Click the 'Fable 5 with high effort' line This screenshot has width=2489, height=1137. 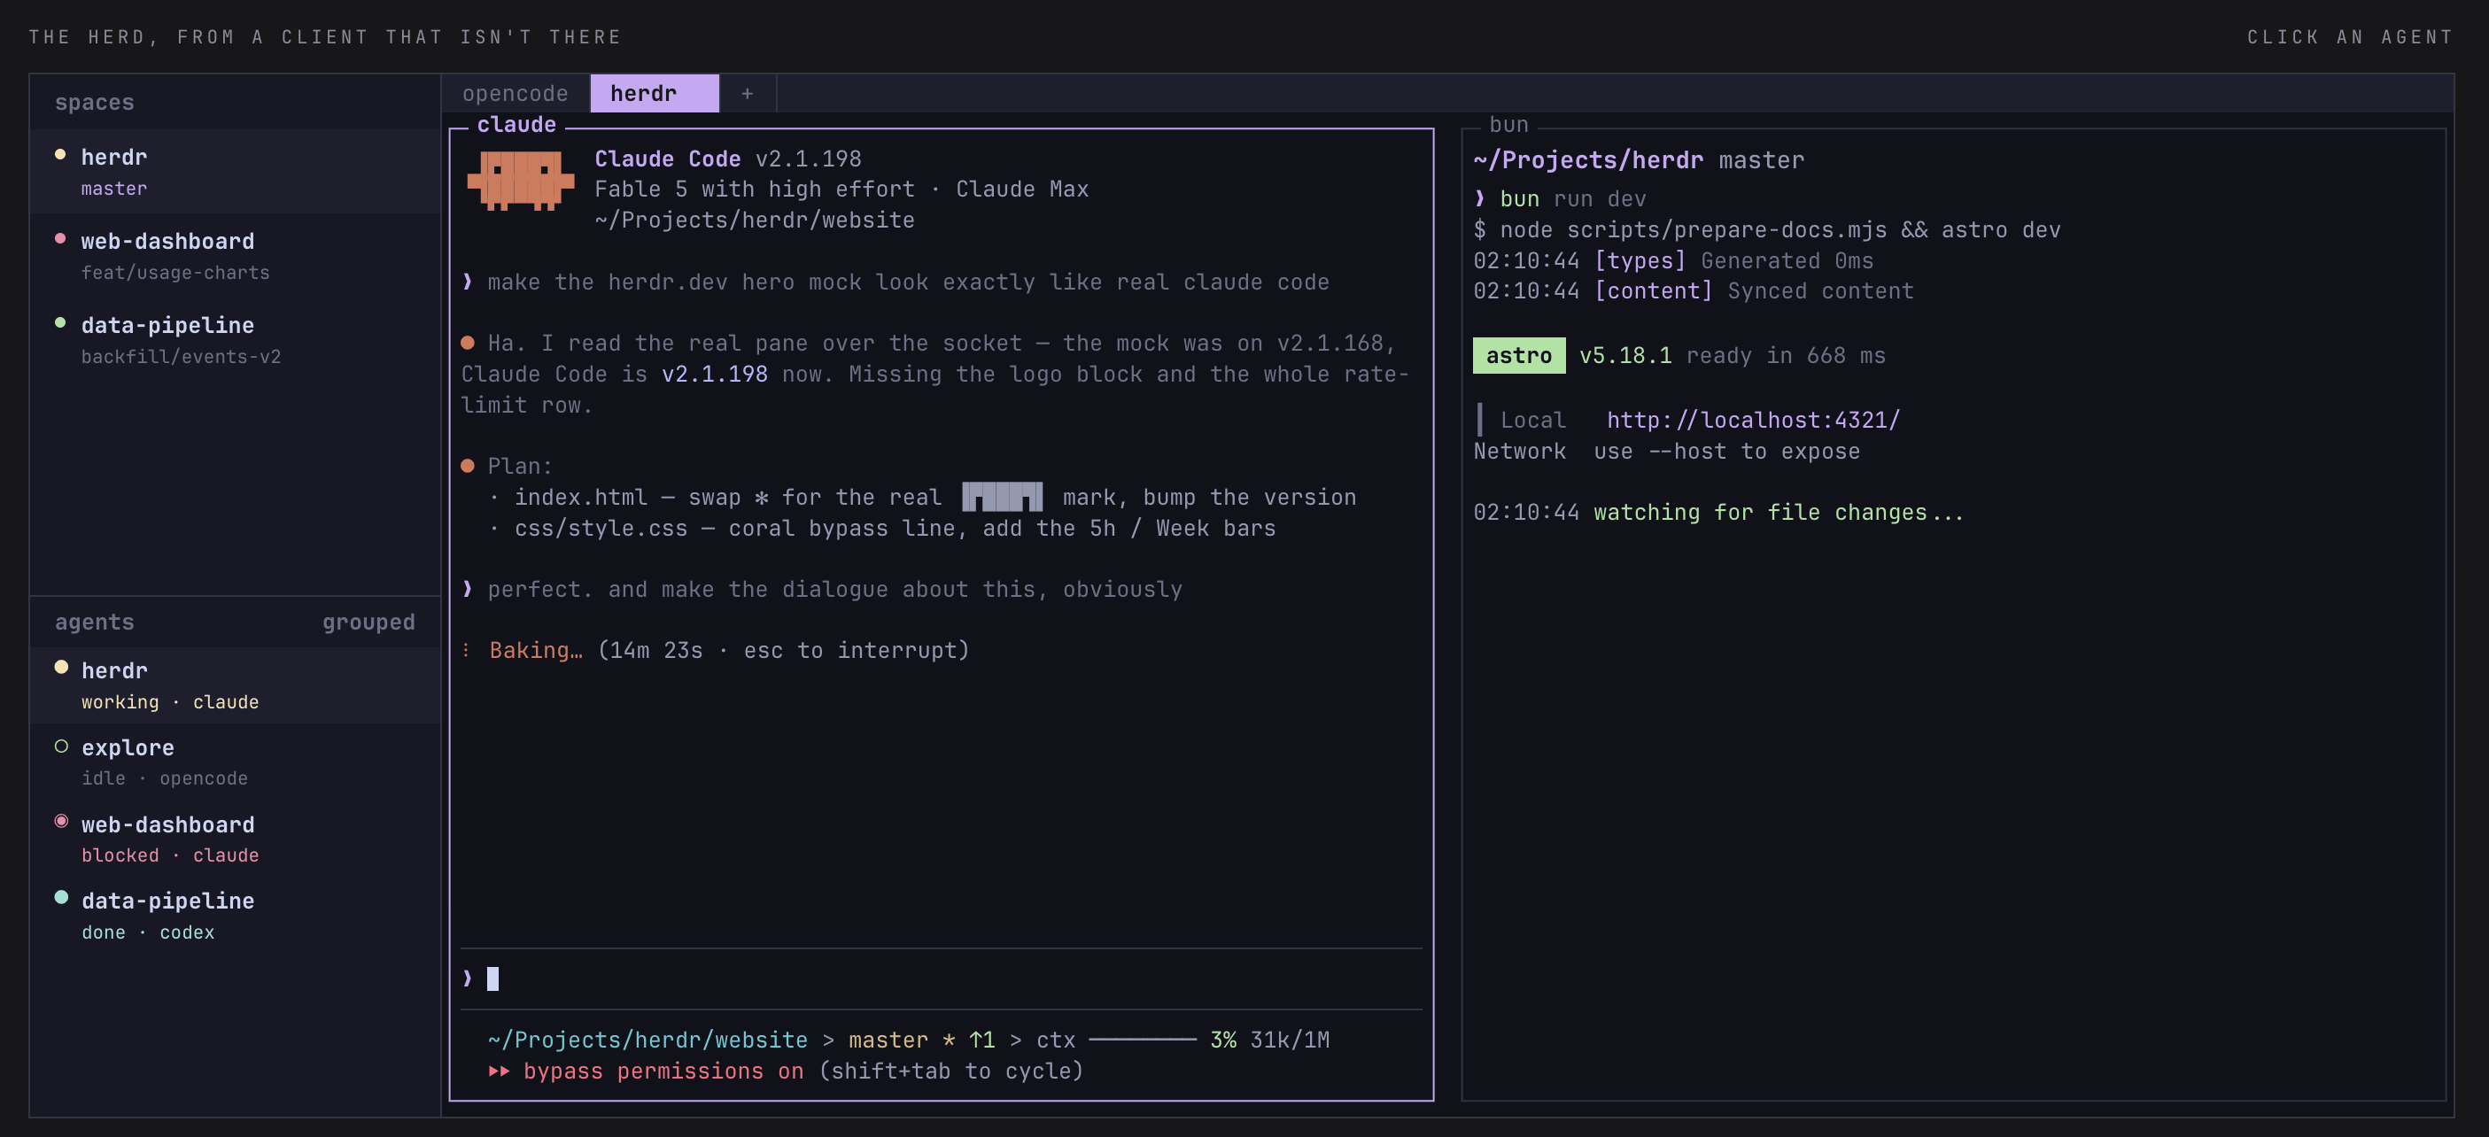click(755, 189)
